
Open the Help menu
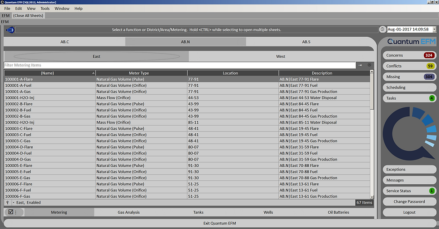click(x=78, y=8)
